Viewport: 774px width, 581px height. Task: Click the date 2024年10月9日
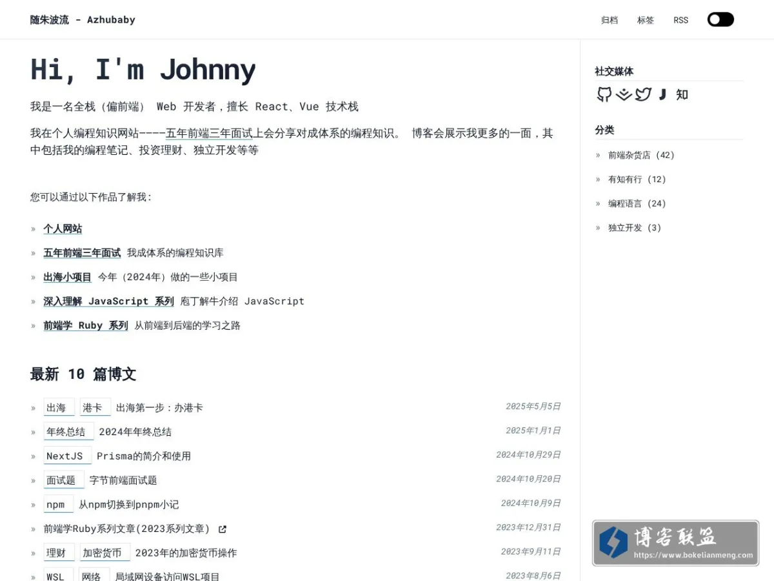531,503
